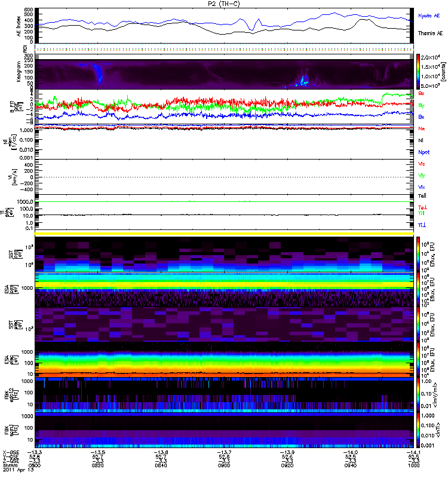Viewport: 448px width, 478px height.
Task: Click the [counts] color bar unit label
Action: point(443,72)
